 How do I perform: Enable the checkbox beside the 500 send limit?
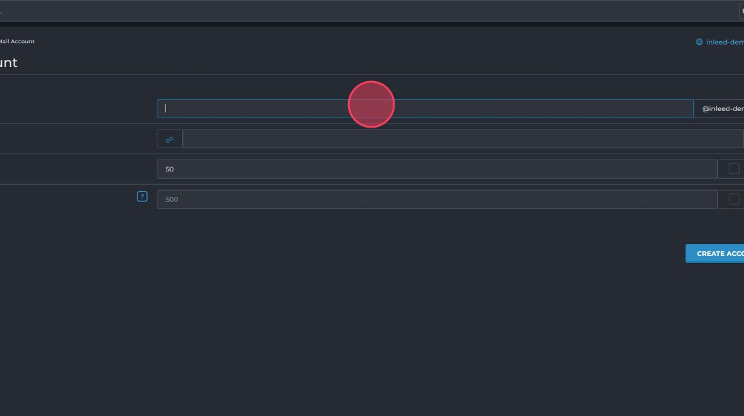click(x=734, y=199)
